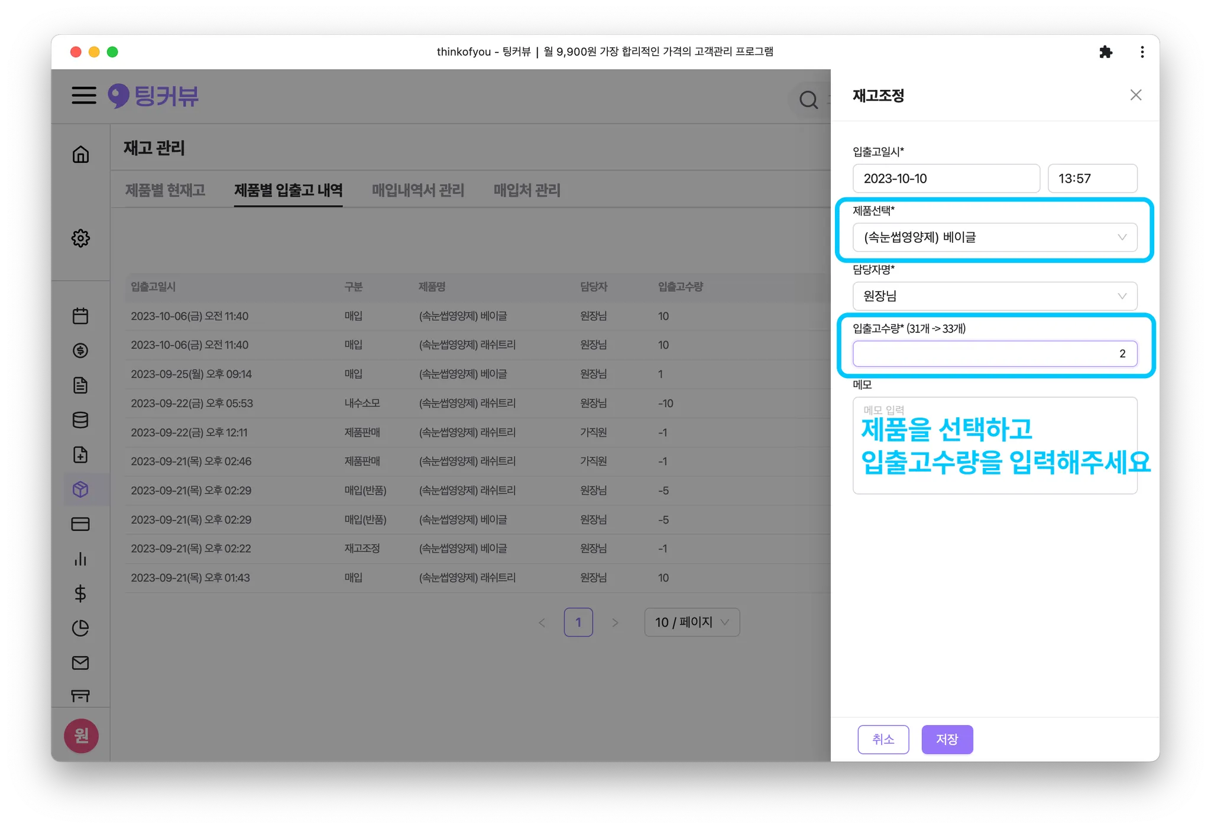Open the hamburger menu icon

(84, 95)
